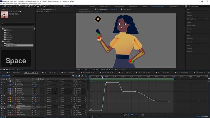This screenshot has width=210, height=118.
Task: Hide the Neck Shadow layer eye toggle
Action: 1,105
